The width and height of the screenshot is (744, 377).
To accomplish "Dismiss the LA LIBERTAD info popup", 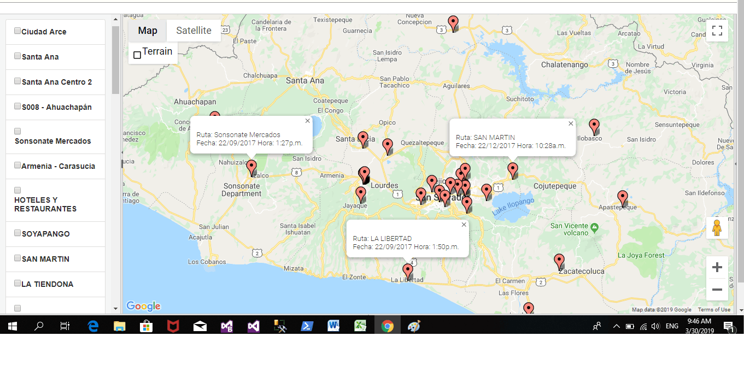I will (x=464, y=225).
